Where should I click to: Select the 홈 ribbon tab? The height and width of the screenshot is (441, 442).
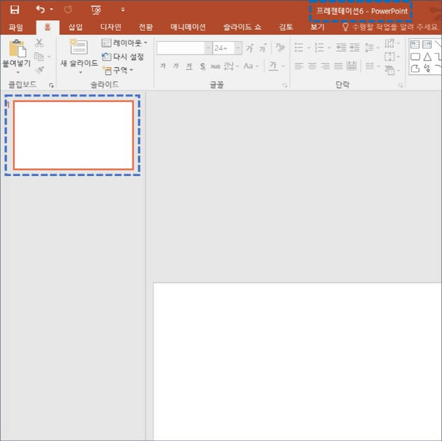point(48,28)
